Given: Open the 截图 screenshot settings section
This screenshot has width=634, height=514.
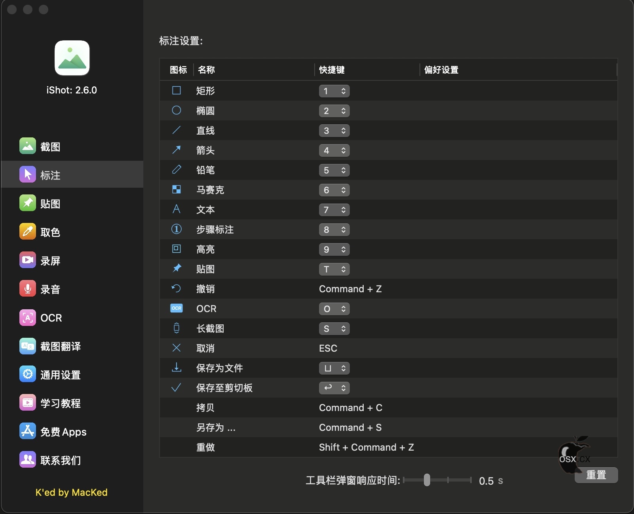Looking at the screenshot, I should click(72, 147).
